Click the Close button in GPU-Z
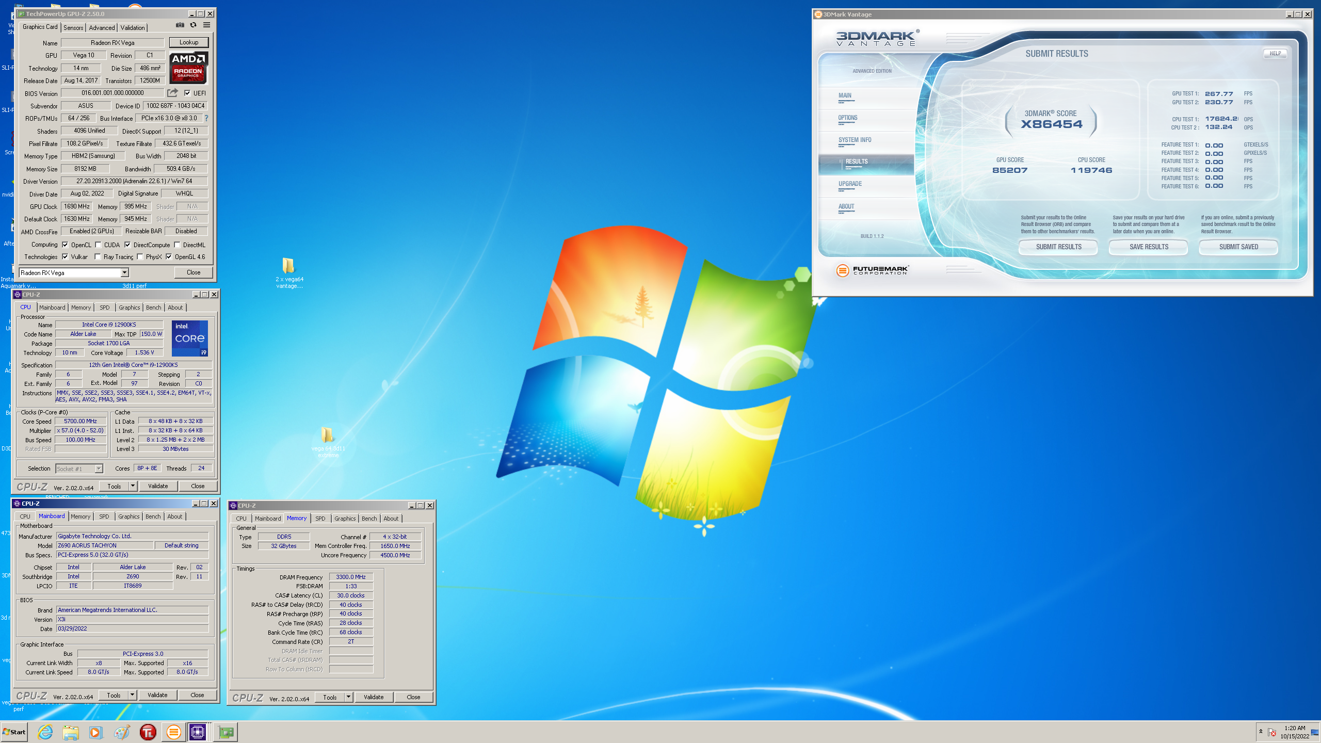 coord(194,272)
